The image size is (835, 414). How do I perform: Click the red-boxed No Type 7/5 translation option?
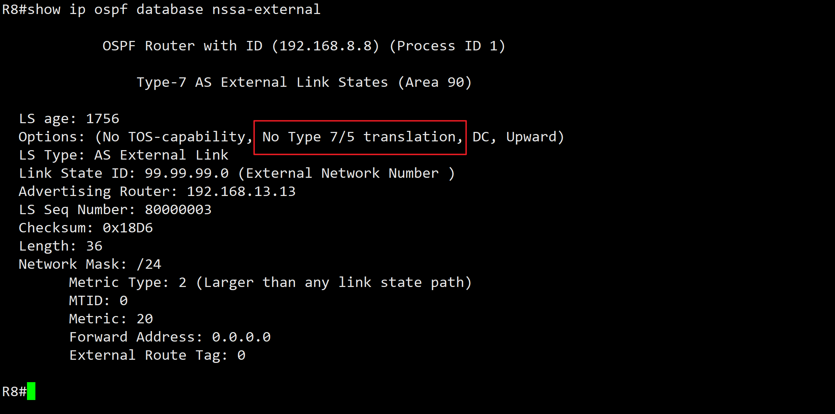tap(345, 137)
